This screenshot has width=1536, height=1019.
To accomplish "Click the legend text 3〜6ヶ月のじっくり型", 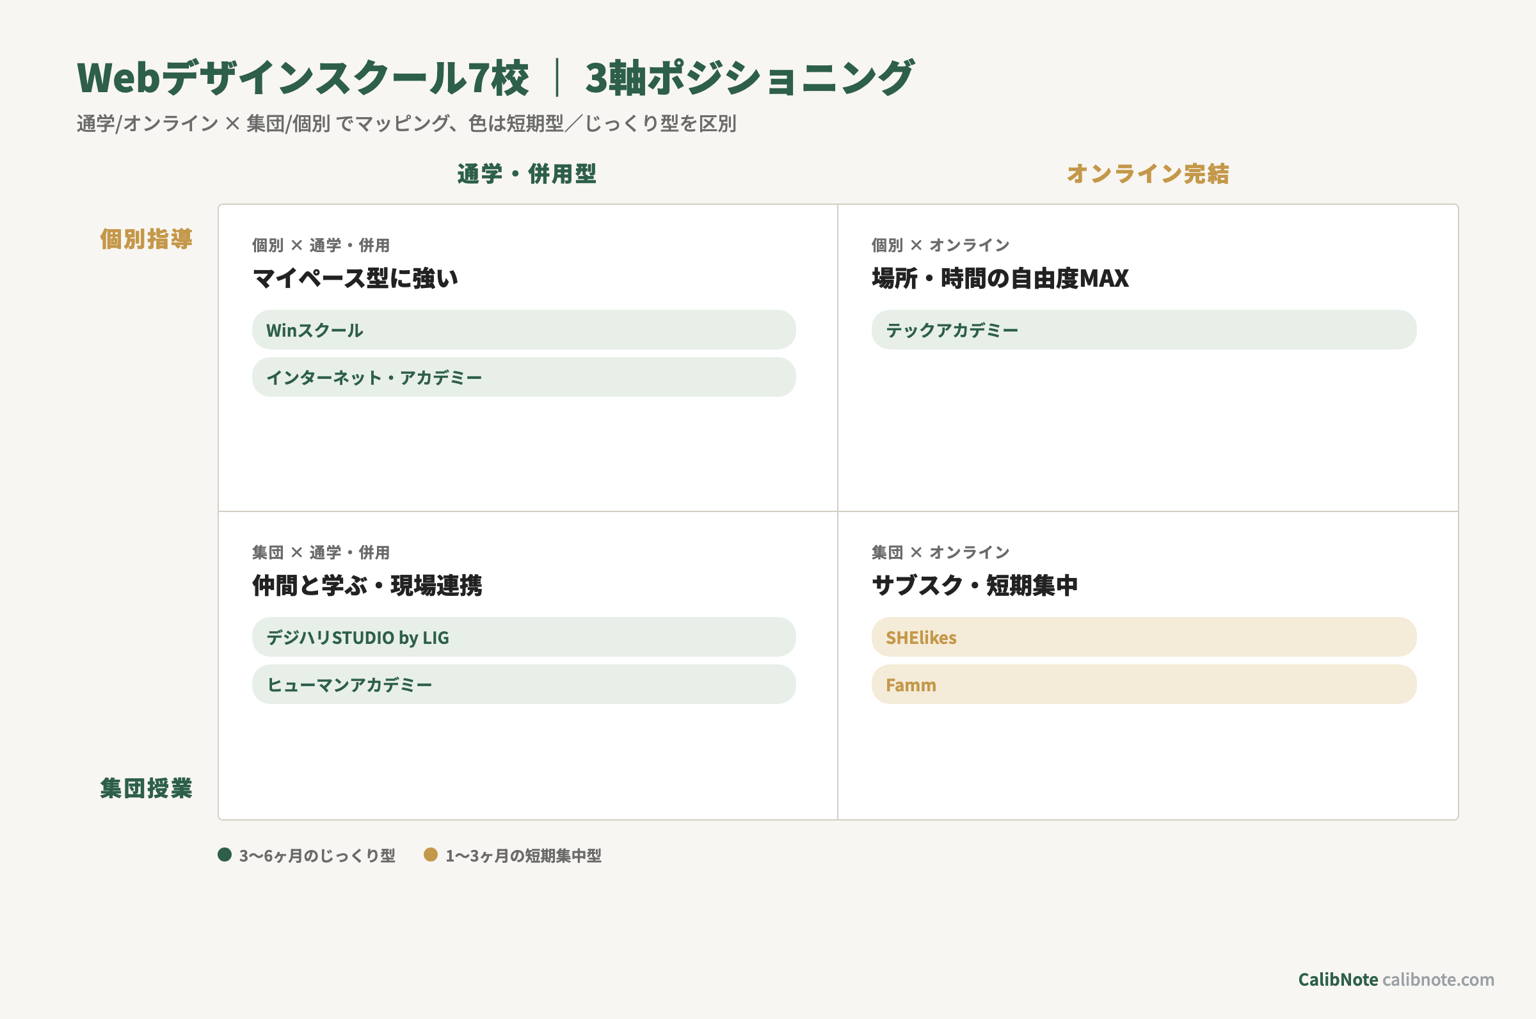I will [x=317, y=855].
